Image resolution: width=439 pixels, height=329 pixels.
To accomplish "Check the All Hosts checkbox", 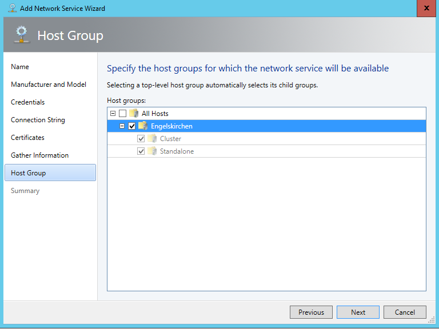I will click(x=122, y=114).
